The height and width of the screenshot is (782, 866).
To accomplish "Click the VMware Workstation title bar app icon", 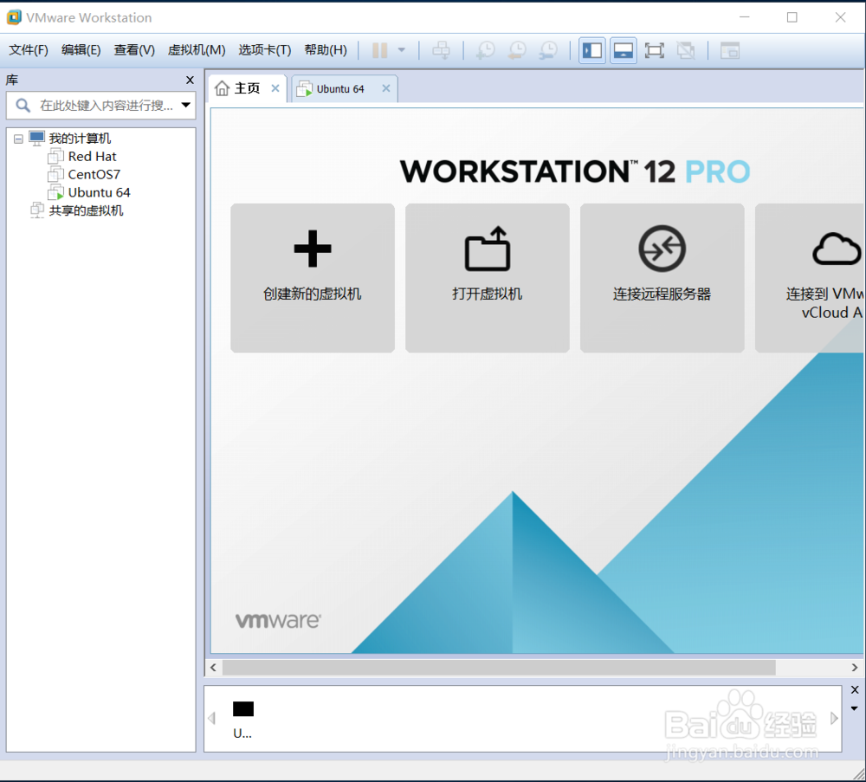I will (x=13, y=17).
